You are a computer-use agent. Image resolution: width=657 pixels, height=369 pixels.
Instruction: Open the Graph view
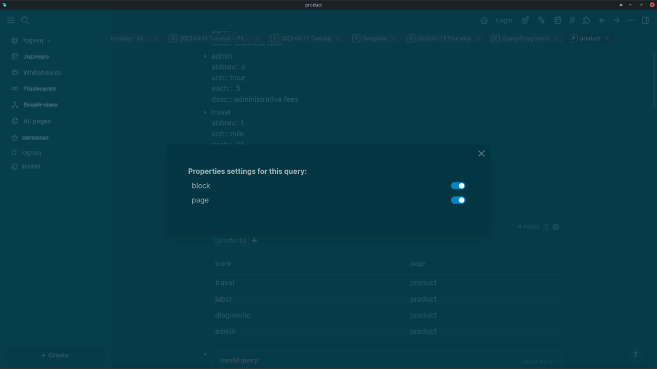[x=40, y=104]
